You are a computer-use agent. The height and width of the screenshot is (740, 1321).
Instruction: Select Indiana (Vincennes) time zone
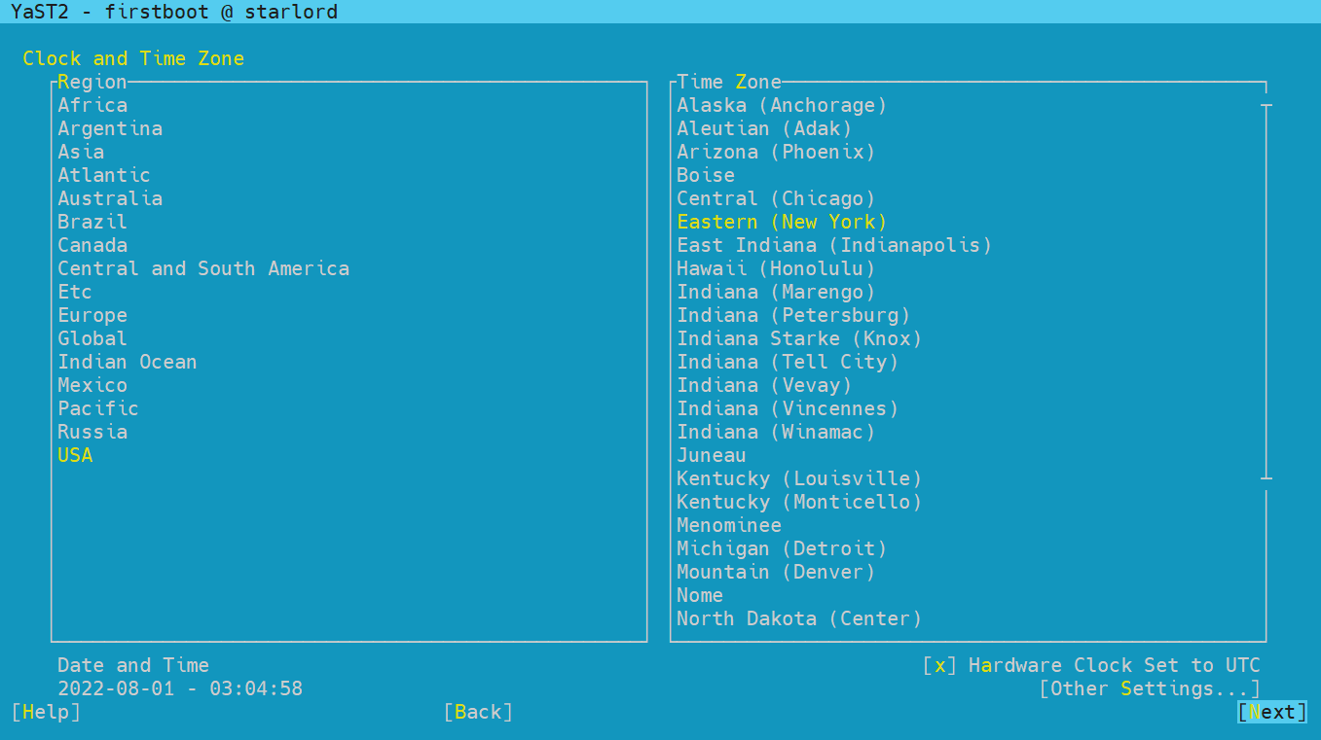point(789,408)
